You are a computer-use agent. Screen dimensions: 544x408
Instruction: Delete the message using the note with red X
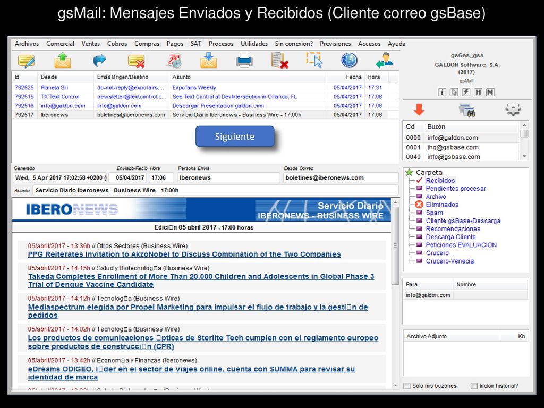coord(137,61)
